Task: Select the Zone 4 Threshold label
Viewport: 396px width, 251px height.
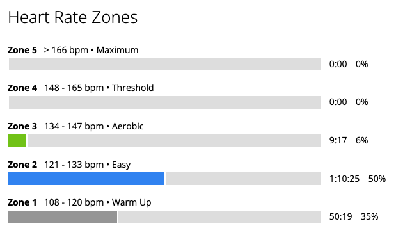Action: [x=81, y=88]
